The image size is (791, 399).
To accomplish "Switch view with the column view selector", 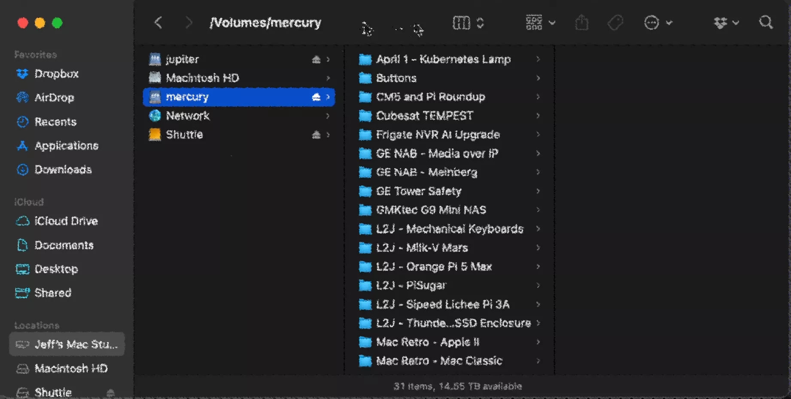I will (468, 23).
